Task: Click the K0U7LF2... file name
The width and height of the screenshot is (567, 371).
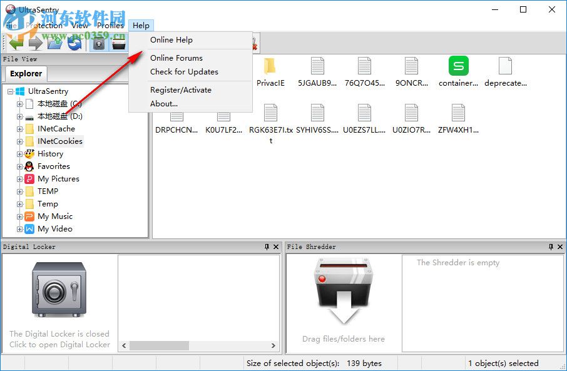Action: (x=223, y=130)
